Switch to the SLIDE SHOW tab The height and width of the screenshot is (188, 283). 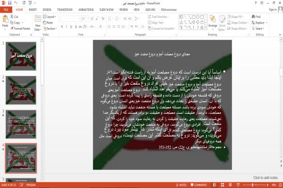pos(107,9)
